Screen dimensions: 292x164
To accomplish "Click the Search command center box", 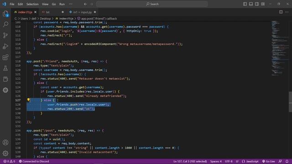I will coord(152,4).
